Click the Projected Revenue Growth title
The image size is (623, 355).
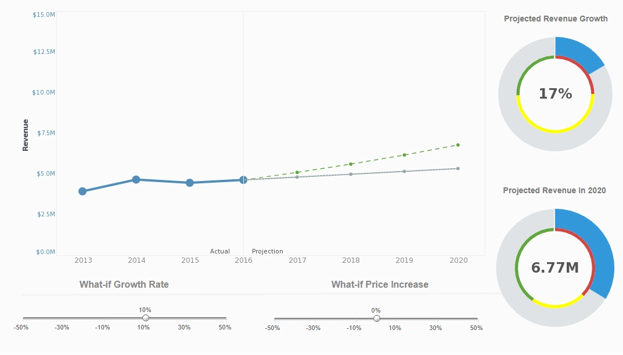pos(556,19)
